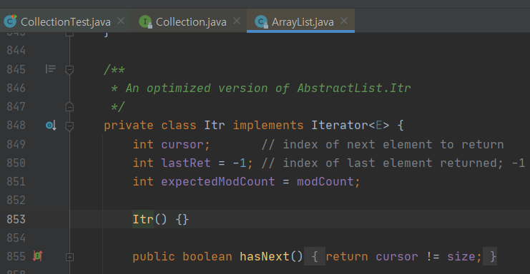
Task: Collapse the Itr class fold at line 848
Action: (69, 126)
